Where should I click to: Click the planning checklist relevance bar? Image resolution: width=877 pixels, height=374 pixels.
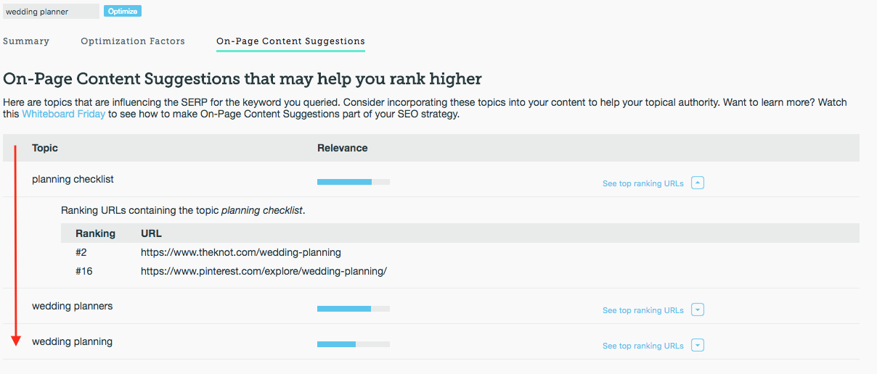click(x=353, y=182)
